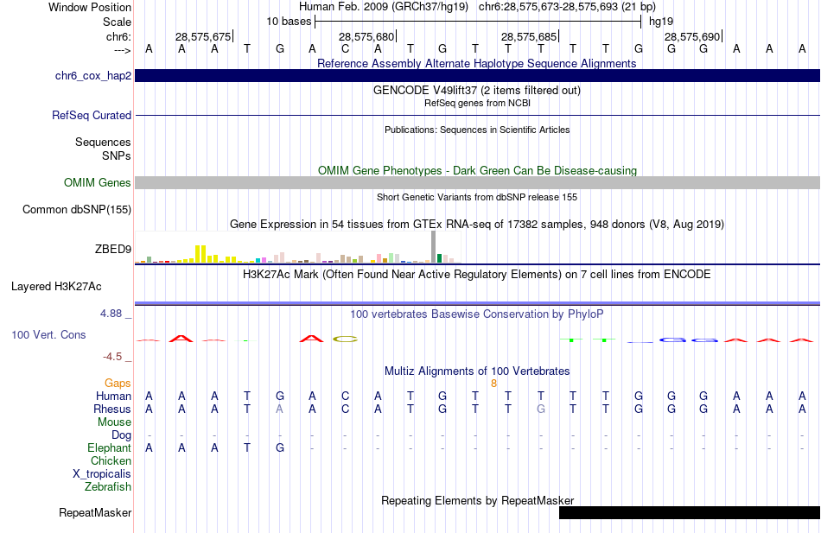The image size is (821, 533).
Task: Select the gray OMIM Genes item bar
Action: [477, 182]
